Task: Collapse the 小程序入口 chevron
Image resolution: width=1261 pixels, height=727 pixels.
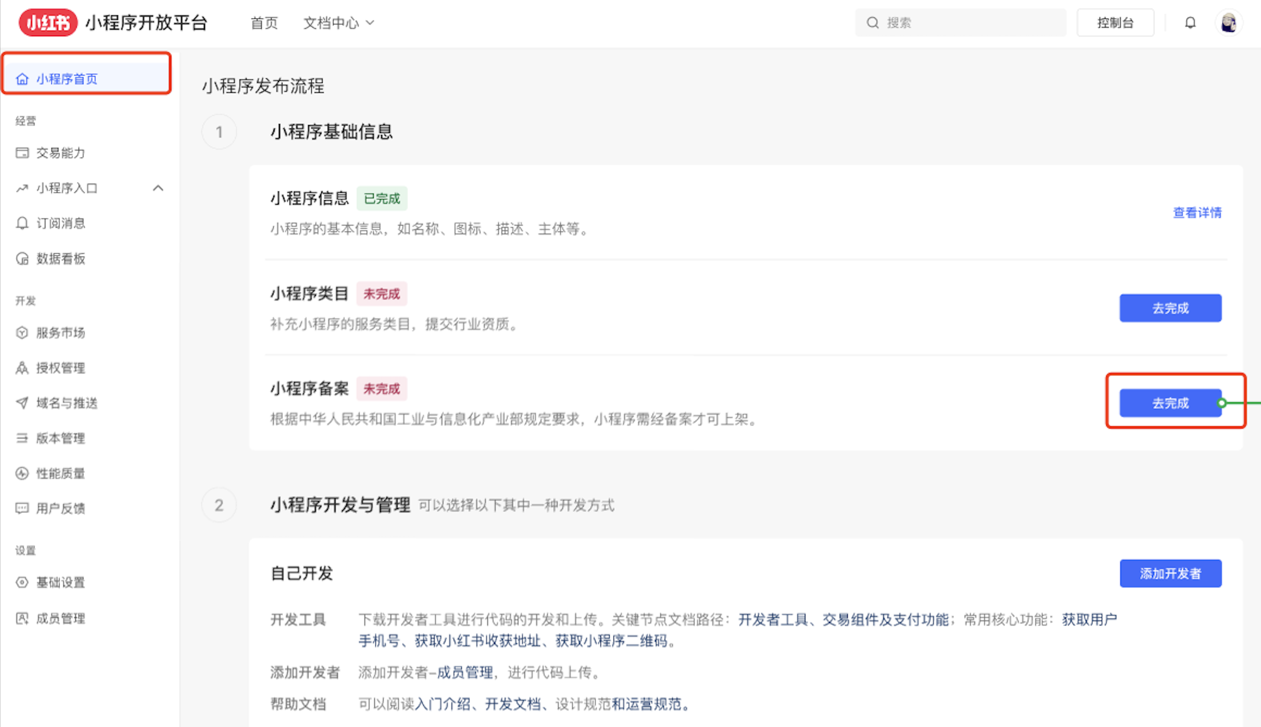Action: 158,188
